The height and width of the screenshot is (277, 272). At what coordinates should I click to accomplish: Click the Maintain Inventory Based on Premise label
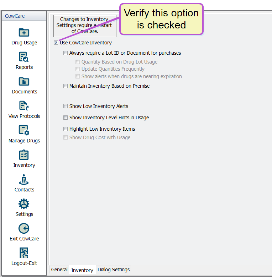[109, 86]
